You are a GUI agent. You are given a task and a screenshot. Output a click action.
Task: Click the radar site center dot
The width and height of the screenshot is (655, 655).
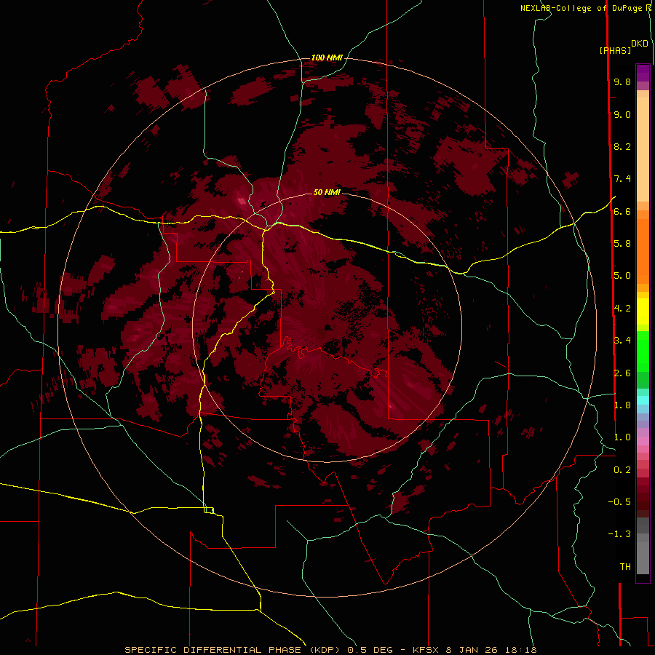[328, 327]
